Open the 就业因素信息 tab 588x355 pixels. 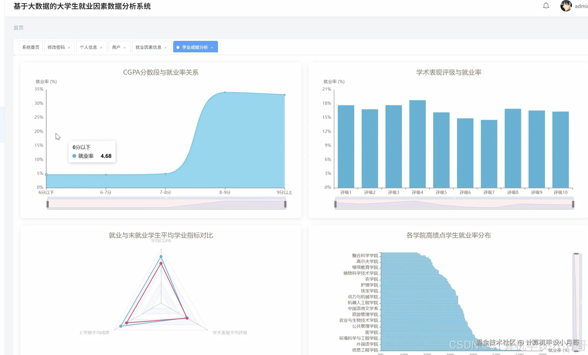148,47
